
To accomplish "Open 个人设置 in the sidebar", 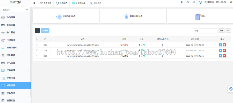I will pyautogui.click(x=16, y=63).
